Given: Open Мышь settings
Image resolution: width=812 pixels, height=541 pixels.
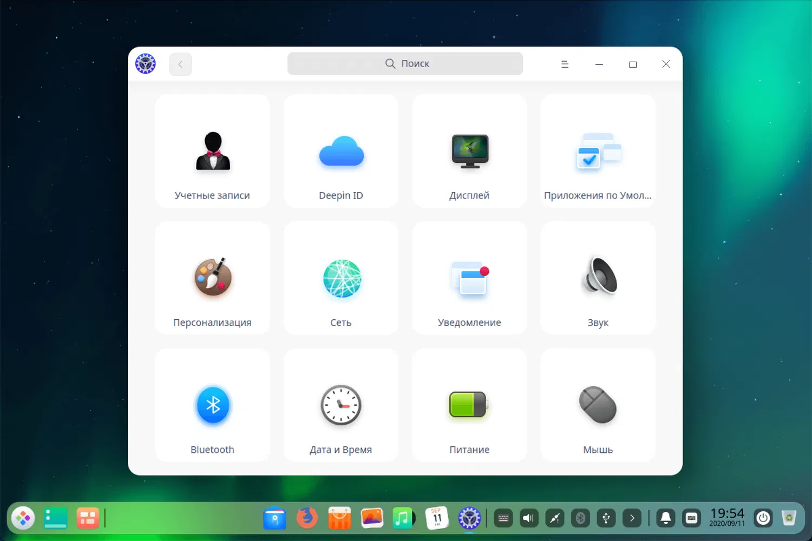Looking at the screenshot, I should coord(598,405).
